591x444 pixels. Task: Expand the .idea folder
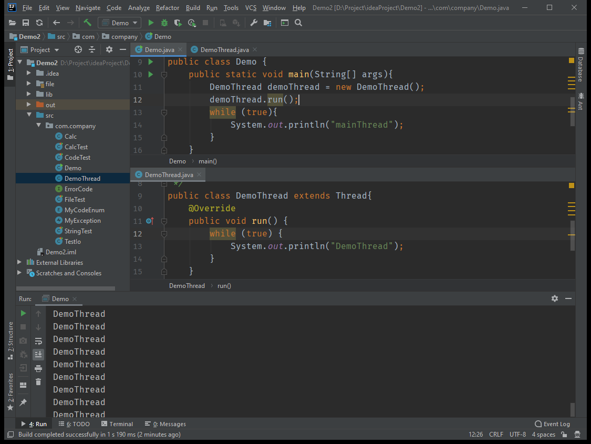point(29,73)
